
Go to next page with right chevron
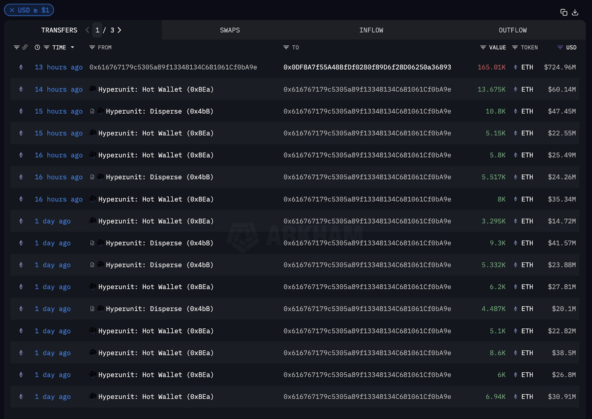tap(119, 30)
